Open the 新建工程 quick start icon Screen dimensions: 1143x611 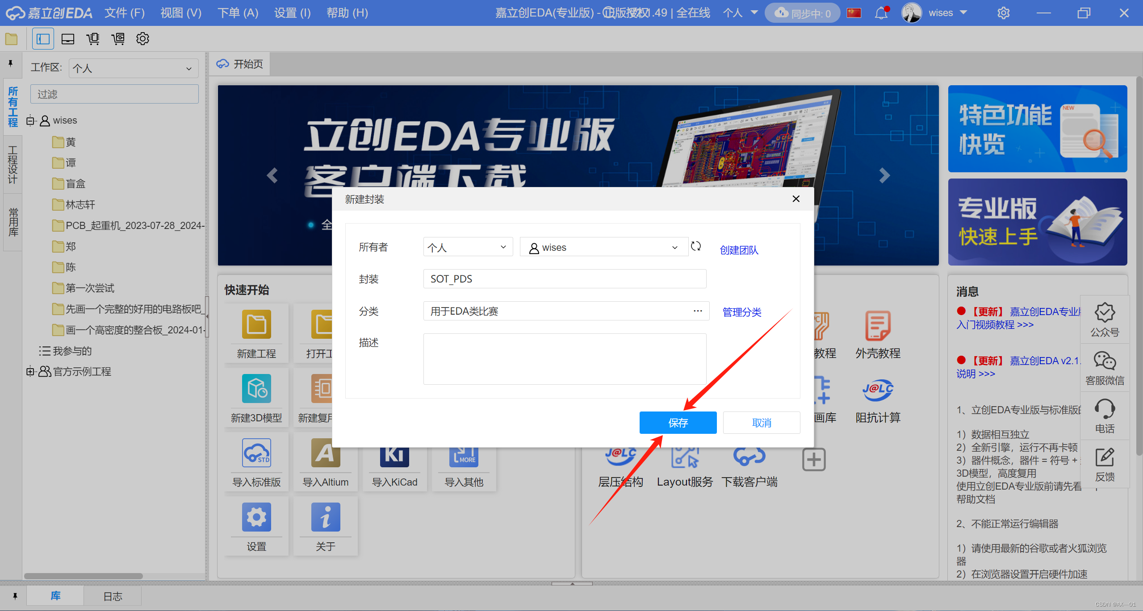[x=256, y=324]
